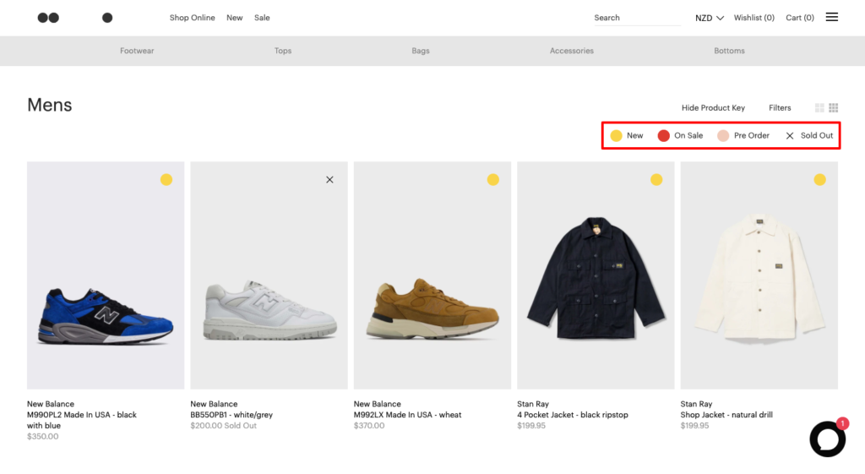Toggle Hide Product Key

click(713, 107)
